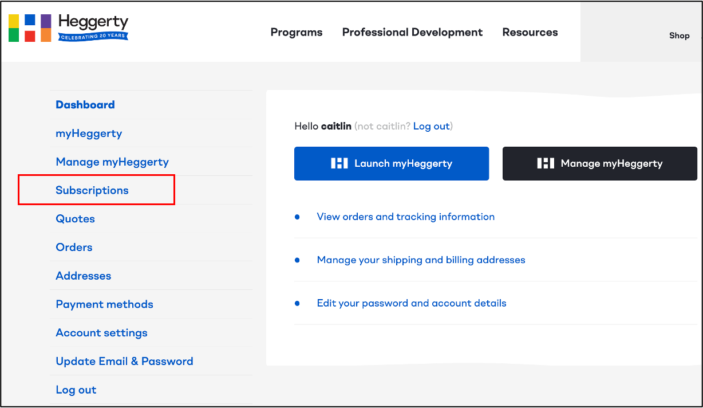The height and width of the screenshot is (408, 703).
Task: Click the bullet beside 'View orders and tracking information'
Action: 297,217
